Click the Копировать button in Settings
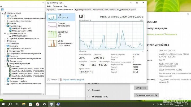 [141, 88]
